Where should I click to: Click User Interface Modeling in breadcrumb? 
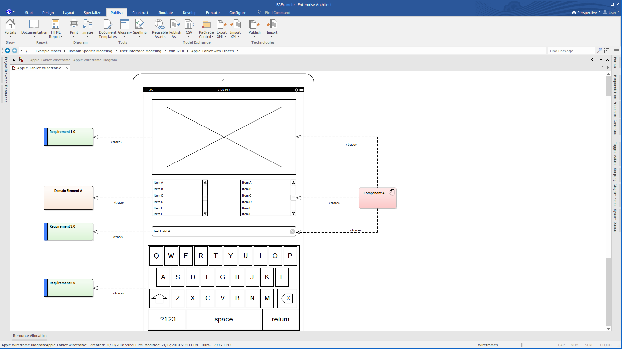click(x=140, y=51)
